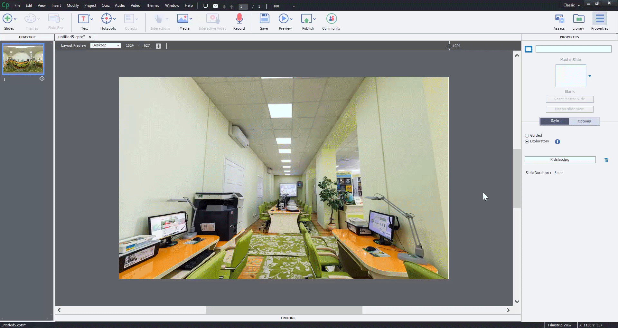Expand the Master Slide dropdown arrow
The height and width of the screenshot is (328, 618).
[x=590, y=76]
